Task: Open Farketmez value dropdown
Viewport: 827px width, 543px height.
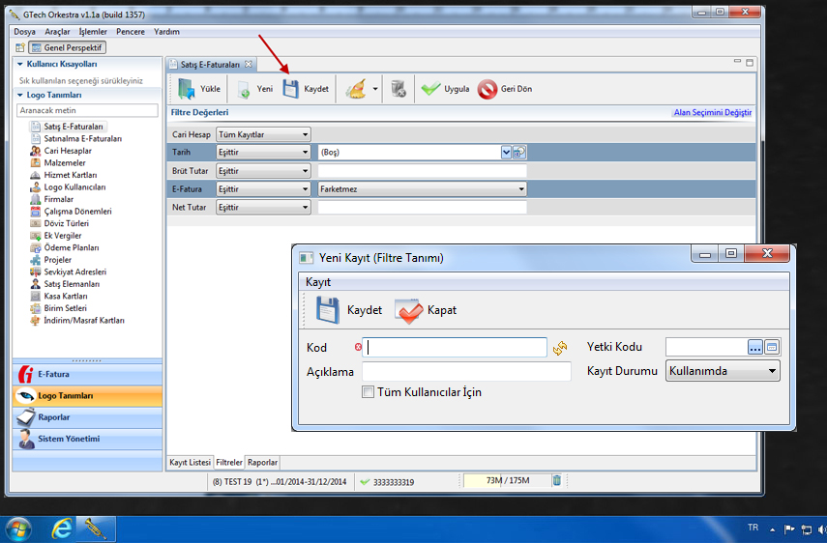Action: pos(423,189)
